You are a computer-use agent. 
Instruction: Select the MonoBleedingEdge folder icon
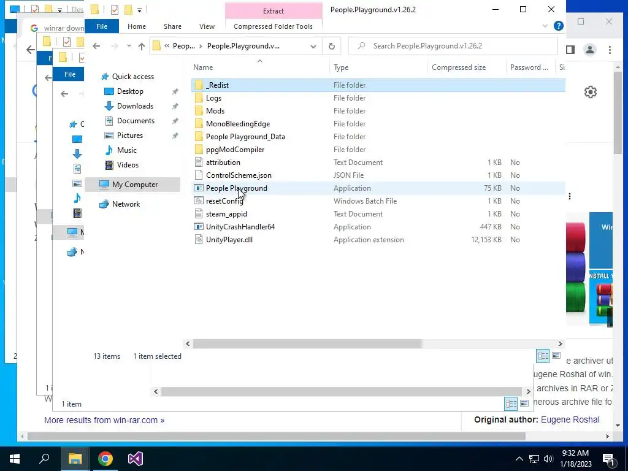199,124
